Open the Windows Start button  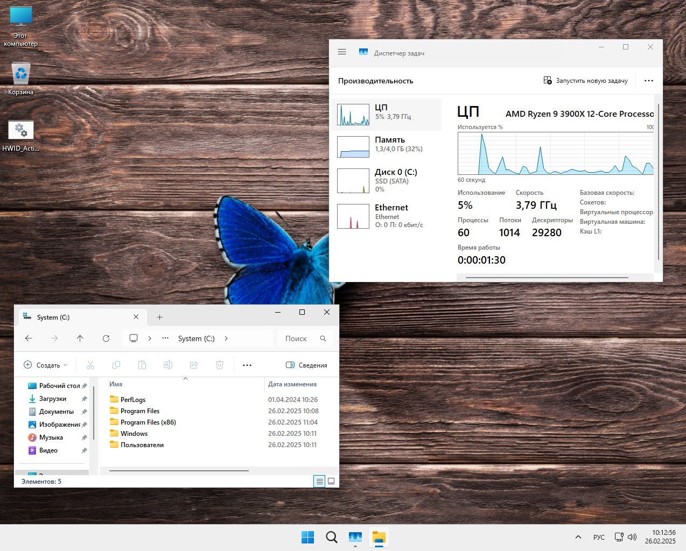(307, 537)
